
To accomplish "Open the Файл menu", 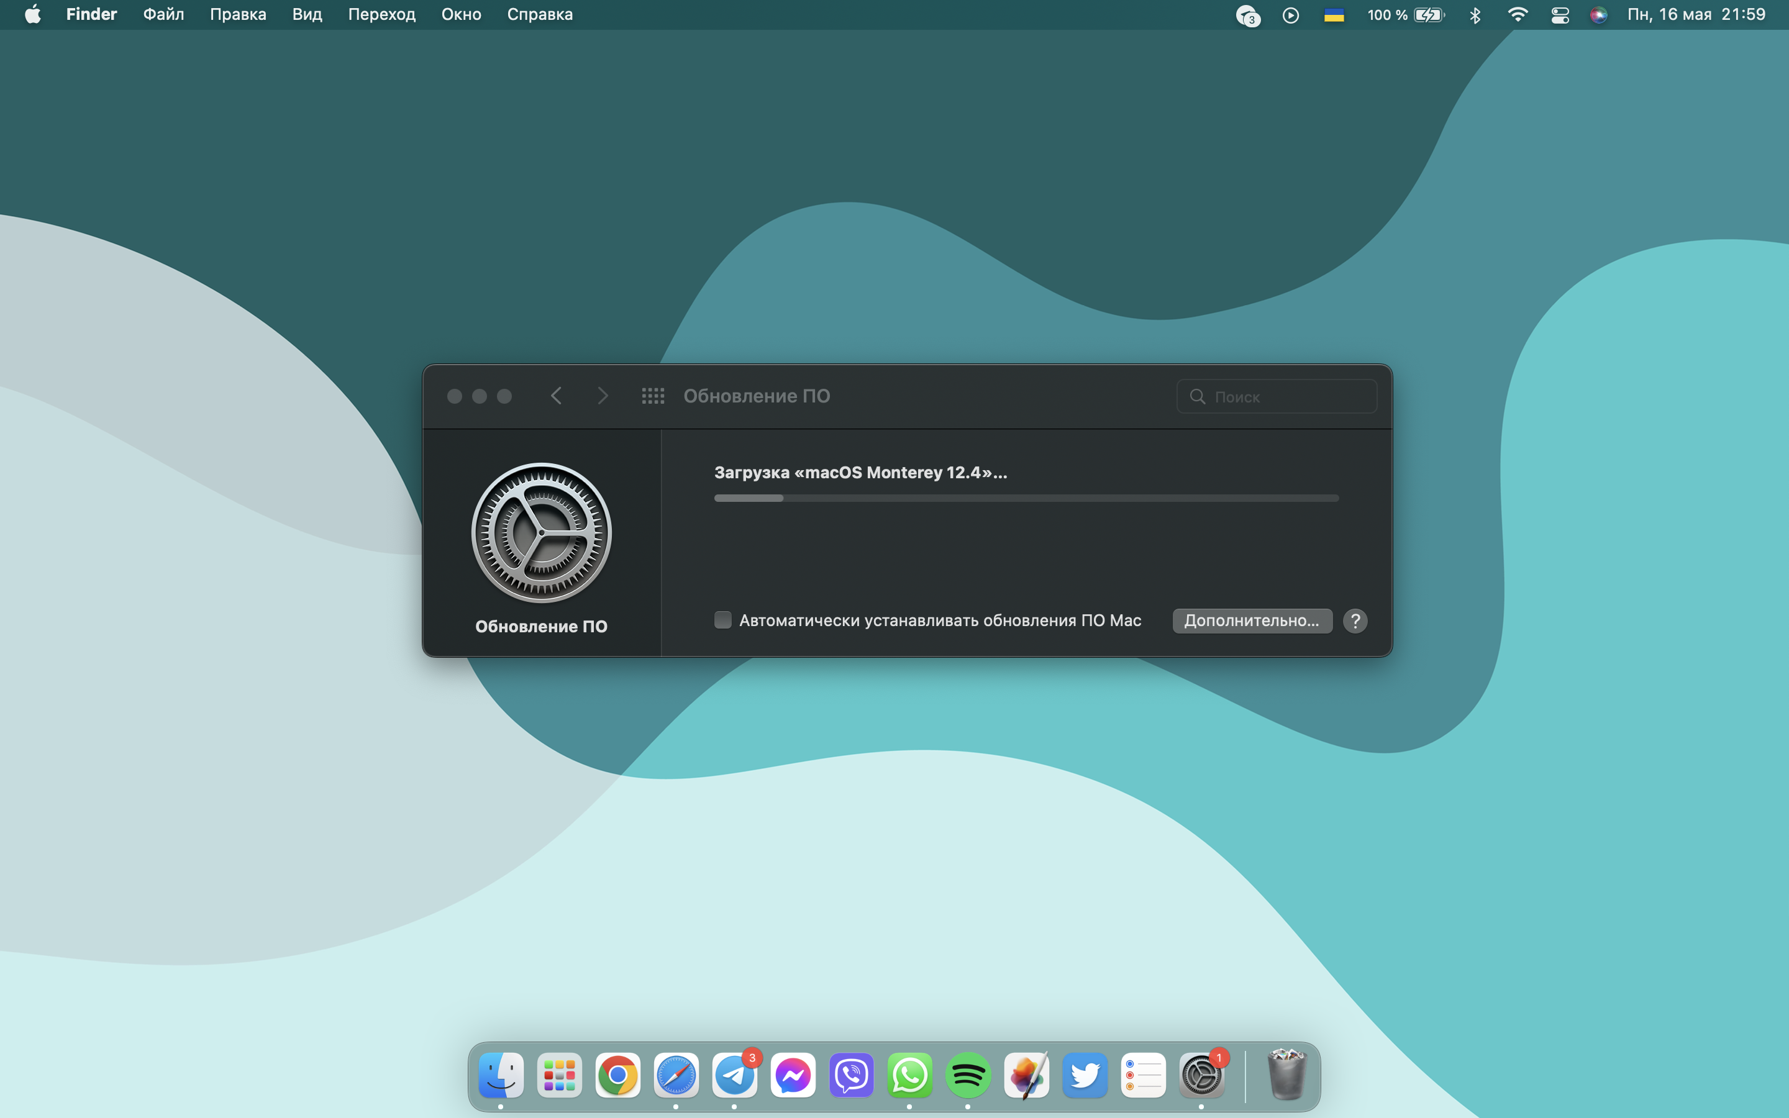I will click(163, 15).
